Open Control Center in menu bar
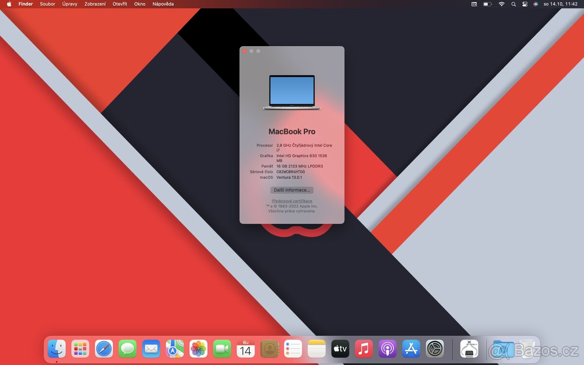 (525, 4)
